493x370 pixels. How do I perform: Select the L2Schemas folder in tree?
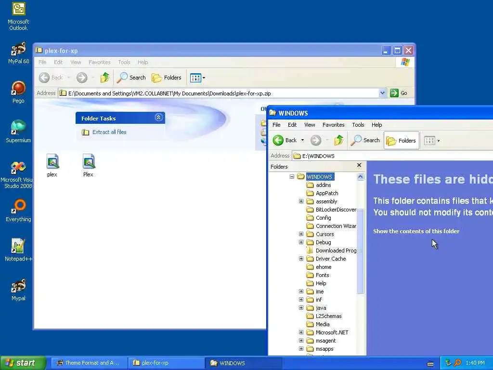tap(324, 316)
